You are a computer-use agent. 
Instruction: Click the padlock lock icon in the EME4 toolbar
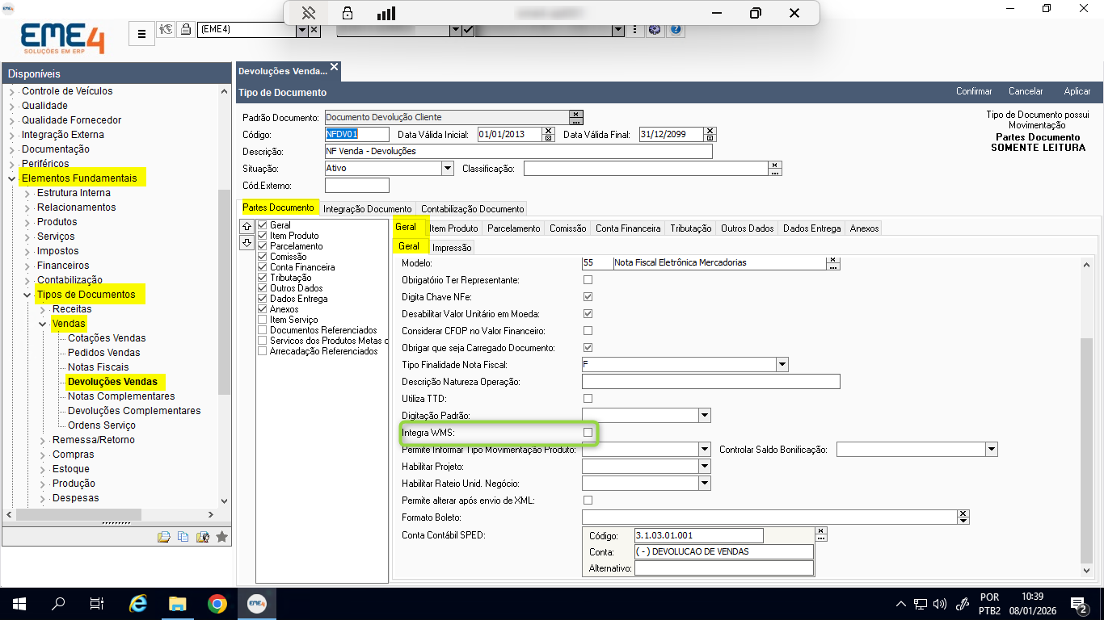pyautogui.click(x=188, y=30)
